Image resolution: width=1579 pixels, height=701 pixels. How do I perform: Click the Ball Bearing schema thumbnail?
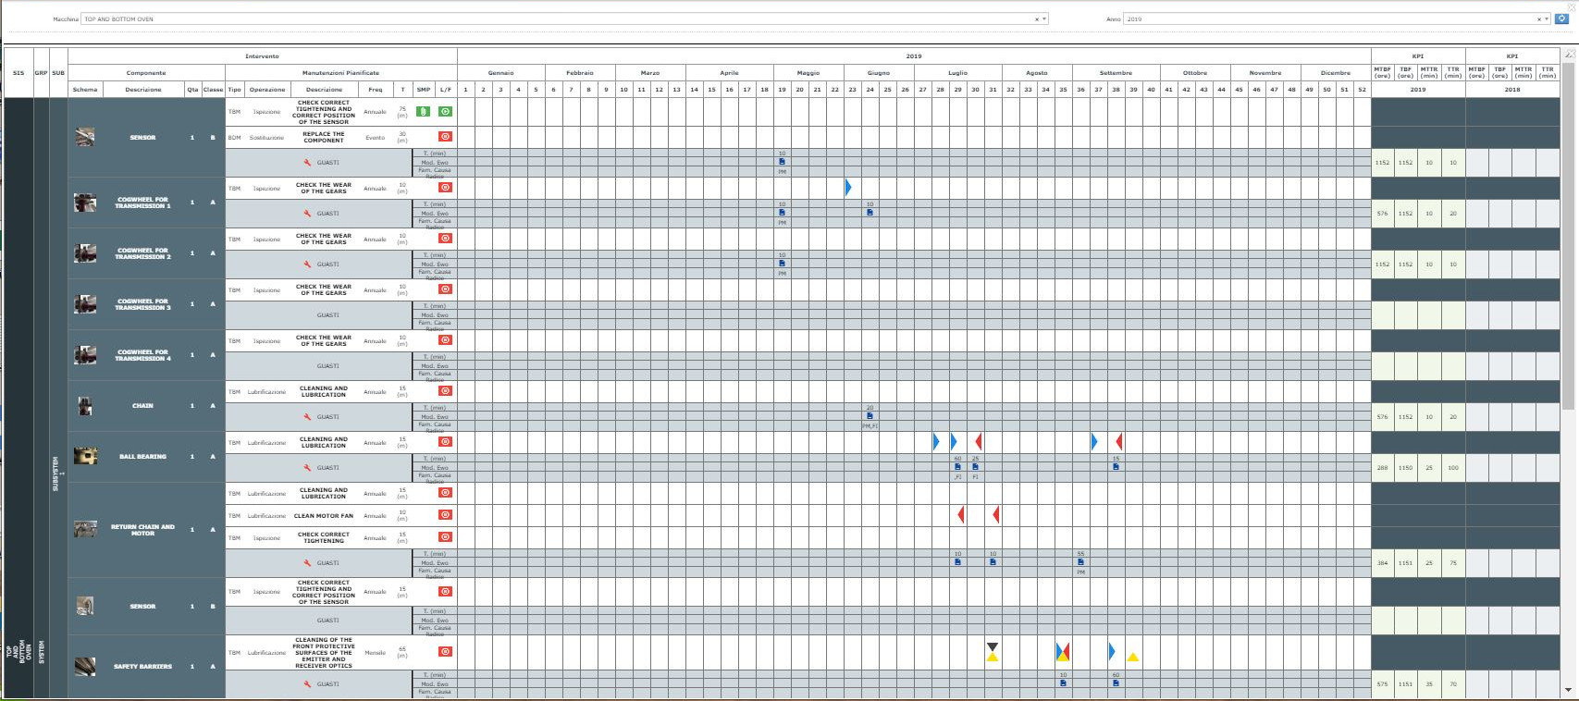85,456
